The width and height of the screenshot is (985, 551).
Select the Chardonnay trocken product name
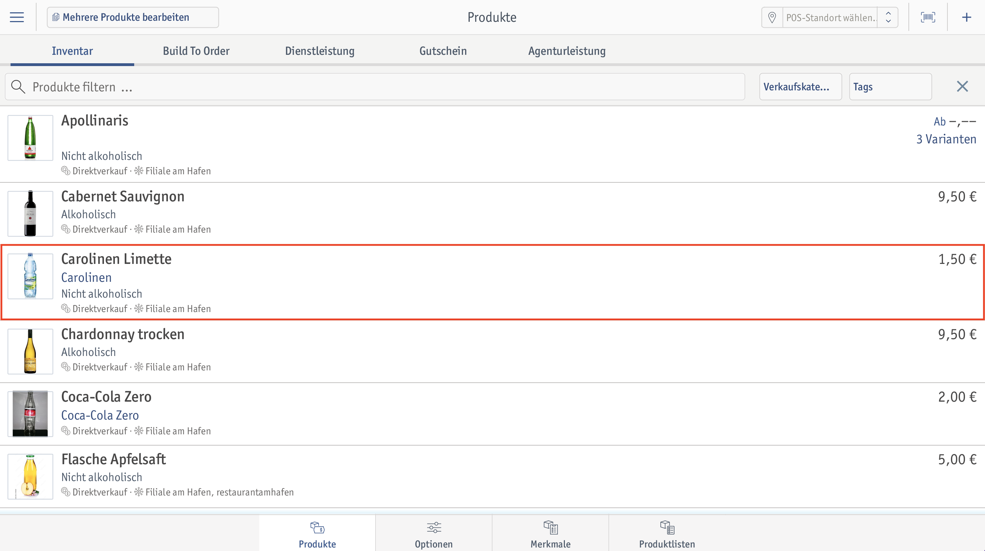tap(123, 334)
